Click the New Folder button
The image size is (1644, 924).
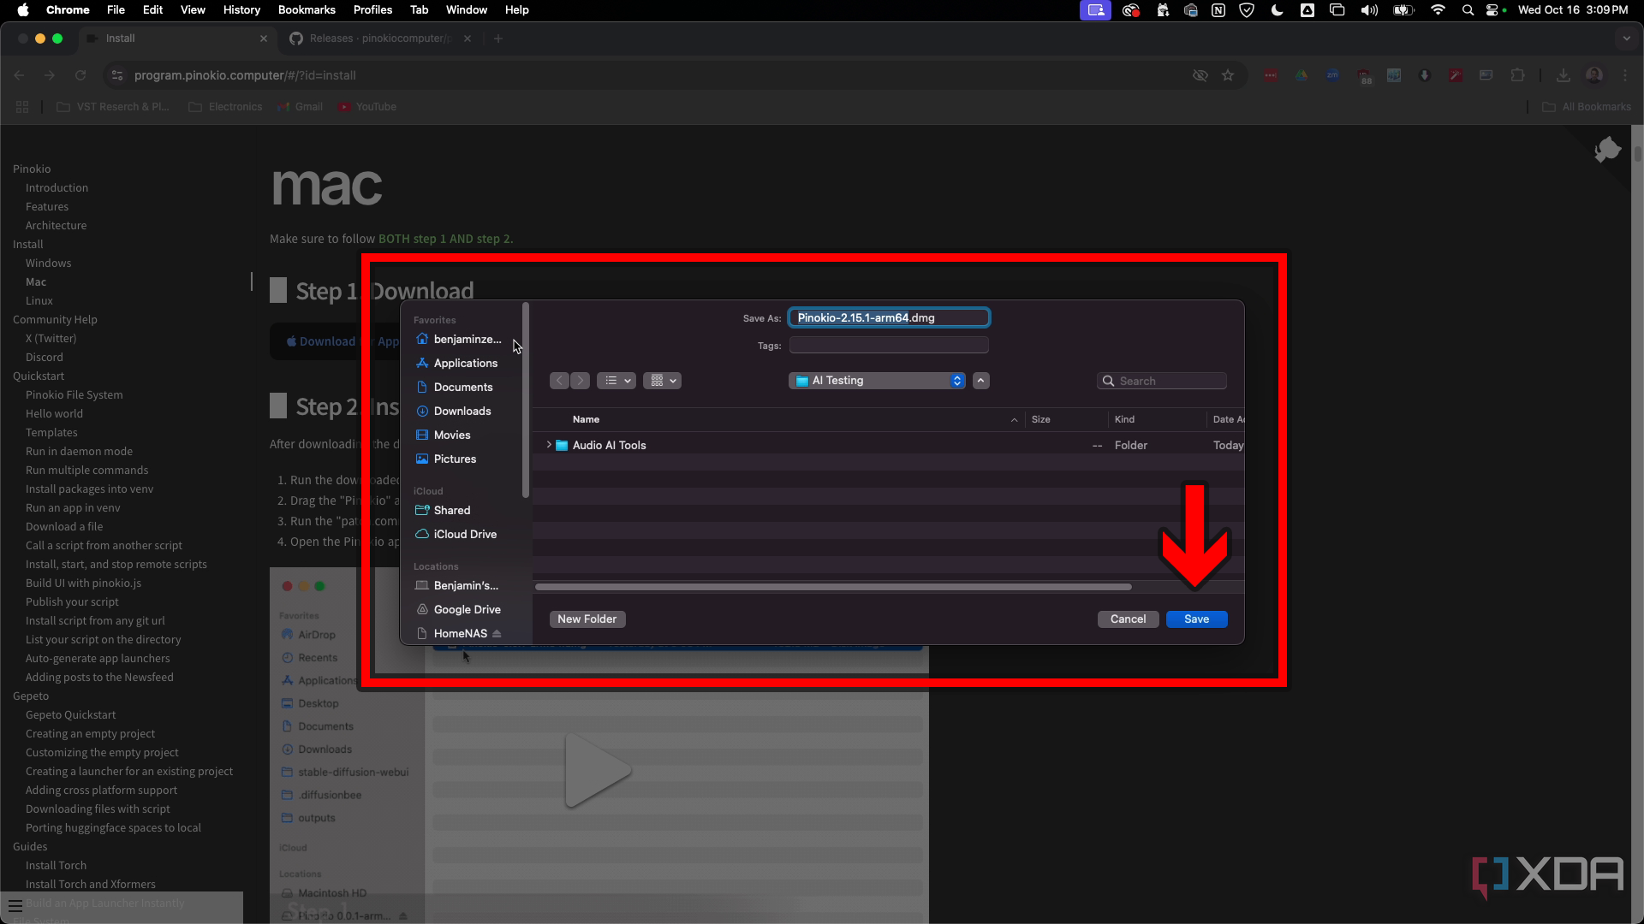(586, 619)
